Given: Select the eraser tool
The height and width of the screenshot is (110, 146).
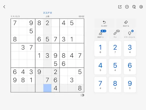Looking at the screenshot, I should tap(126, 23).
